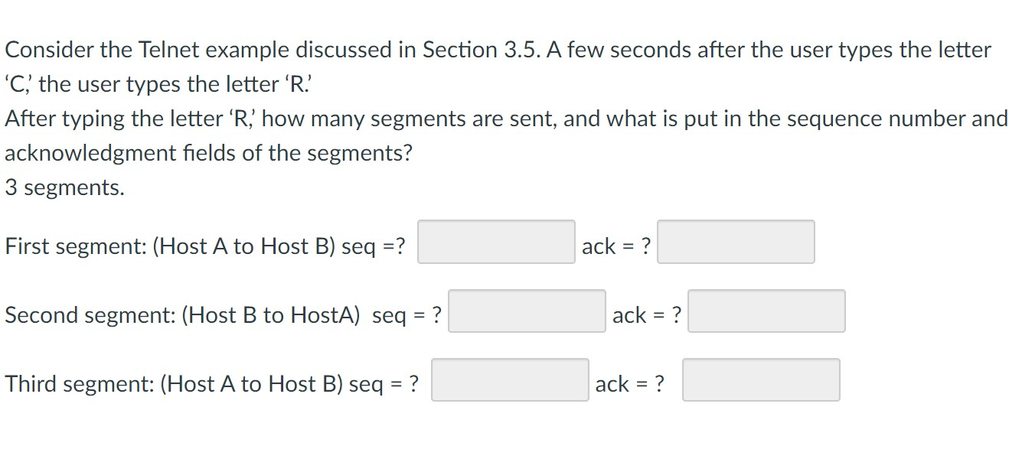Viewport: 1009px width, 459px height.
Task: Select the Third segment ack input box
Action: (761, 380)
